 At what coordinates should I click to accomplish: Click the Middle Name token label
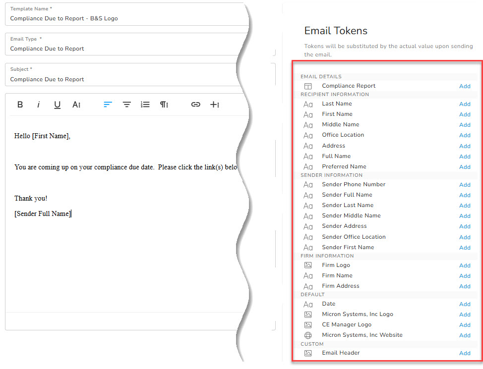pyautogui.click(x=341, y=124)
